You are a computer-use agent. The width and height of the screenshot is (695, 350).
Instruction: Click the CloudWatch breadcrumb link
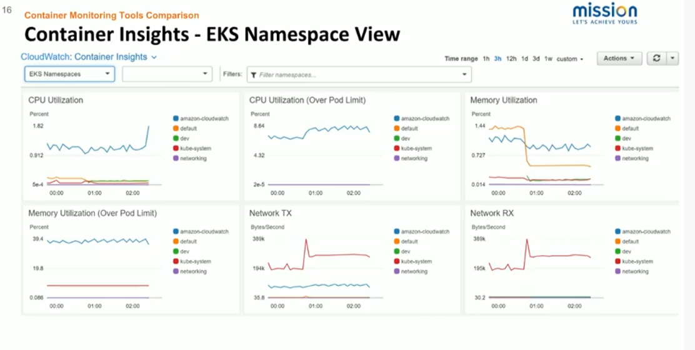(x=46, y=57)
